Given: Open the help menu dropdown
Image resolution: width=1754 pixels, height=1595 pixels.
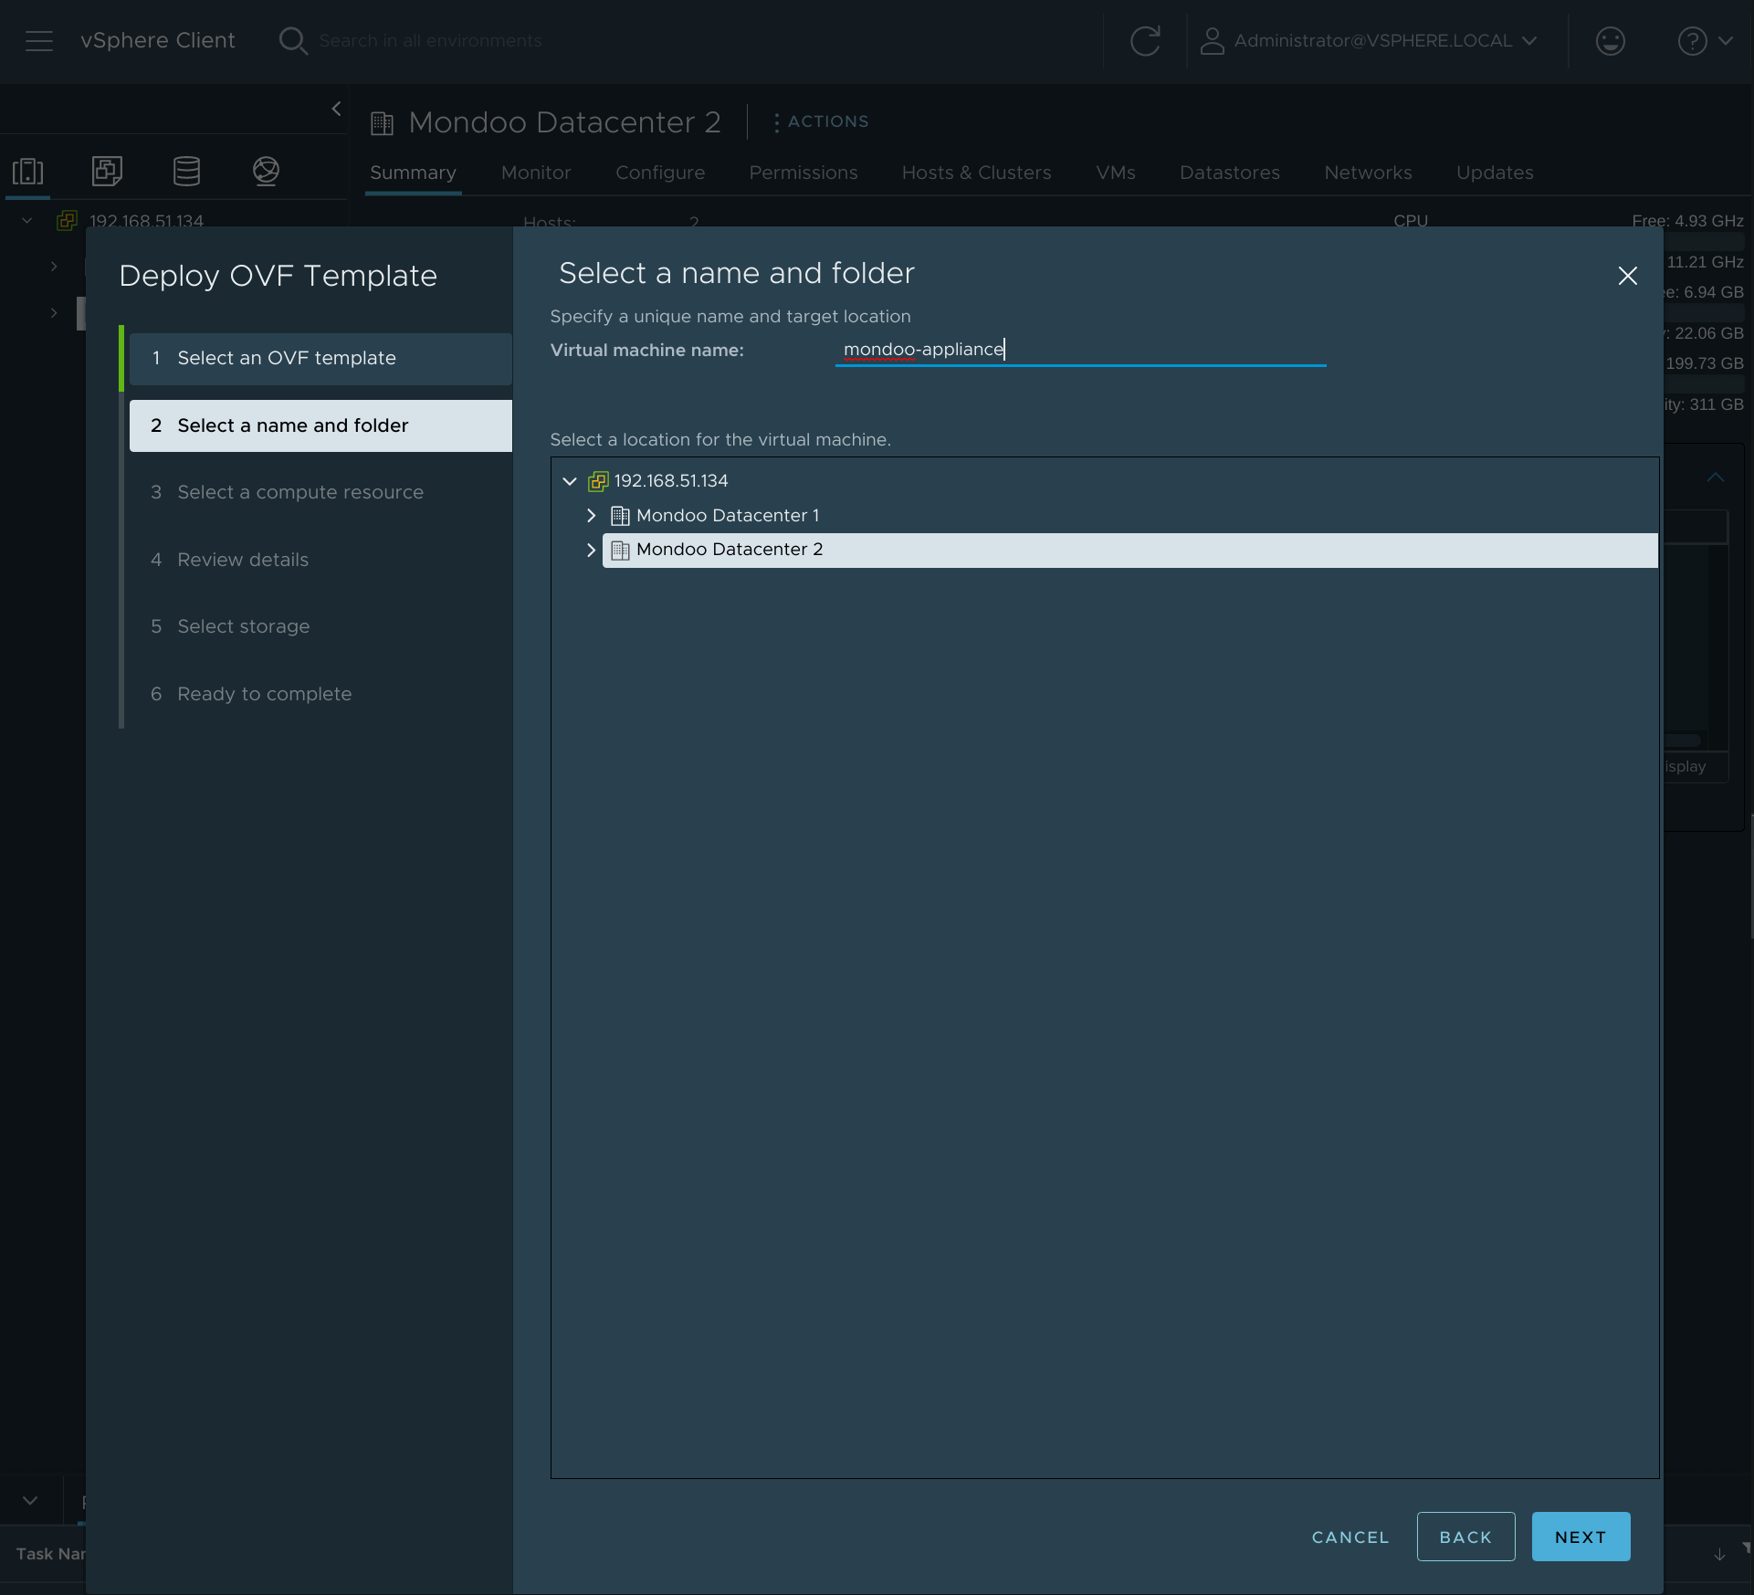Looking at the screenshot, I should tap(1704, 41).
